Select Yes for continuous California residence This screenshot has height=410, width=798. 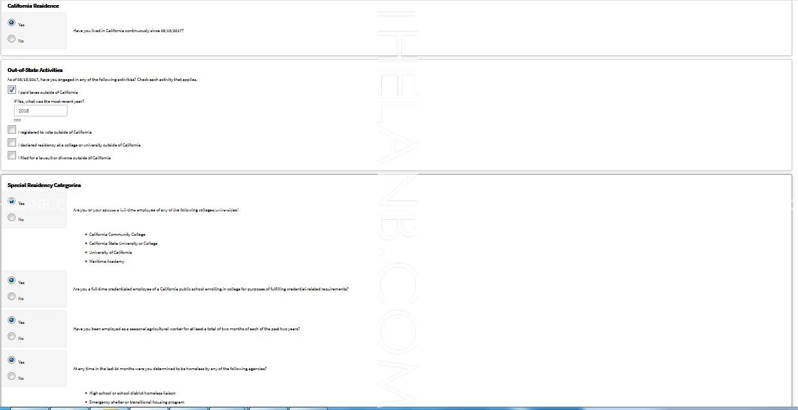coord(12,22)
